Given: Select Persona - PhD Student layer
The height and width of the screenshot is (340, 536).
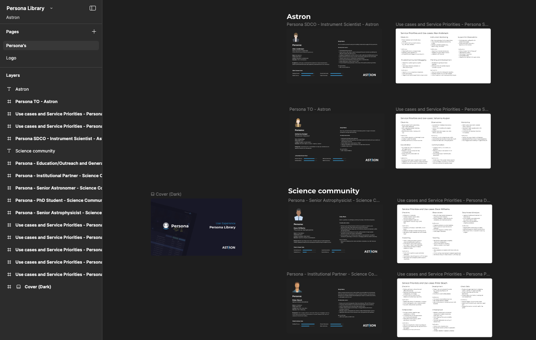Looking at the screenshot, I should pos(58,200).
